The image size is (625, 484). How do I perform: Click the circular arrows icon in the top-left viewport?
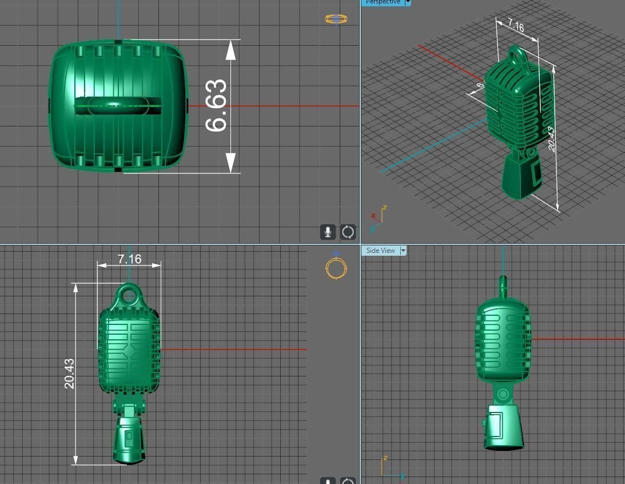(348, 232)
